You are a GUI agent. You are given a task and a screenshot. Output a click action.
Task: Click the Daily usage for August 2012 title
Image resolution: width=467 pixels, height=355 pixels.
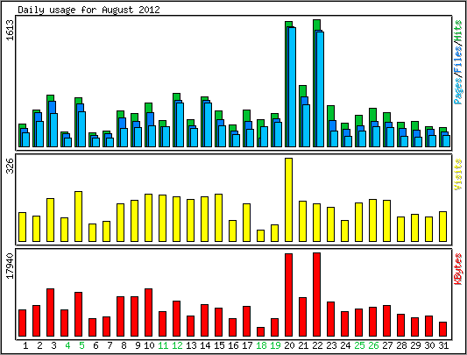[88, 10]
